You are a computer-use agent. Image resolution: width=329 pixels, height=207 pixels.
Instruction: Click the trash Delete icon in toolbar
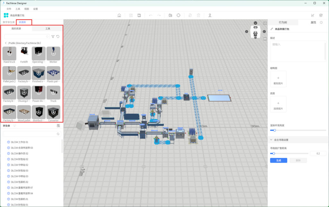(199, 15)
